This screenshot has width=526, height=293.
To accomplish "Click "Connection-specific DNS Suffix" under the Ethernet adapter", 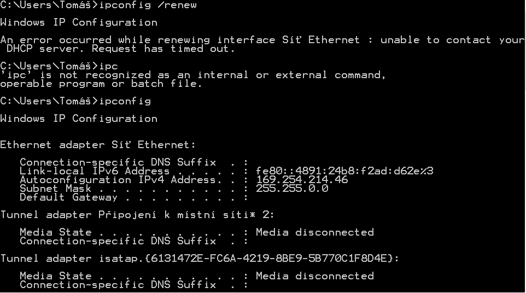I will pos(118,162).
